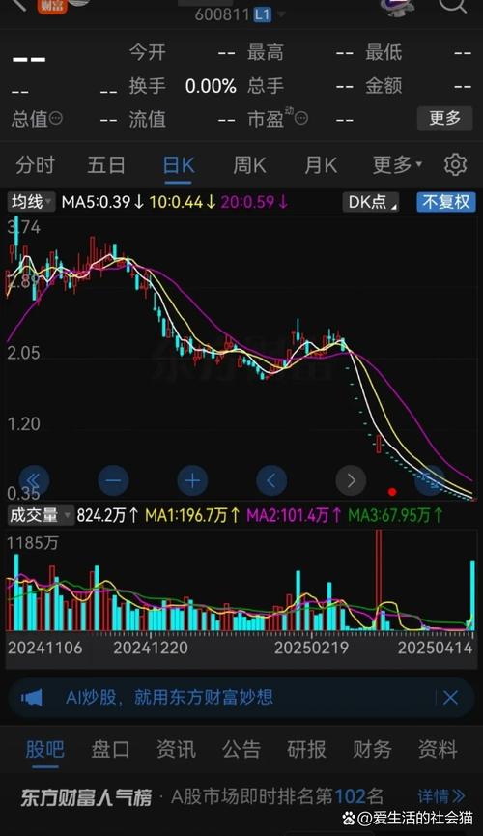This screenshot has height=836, width=483.
Task: Switch to 分时 chart tab
Action: 35,165
